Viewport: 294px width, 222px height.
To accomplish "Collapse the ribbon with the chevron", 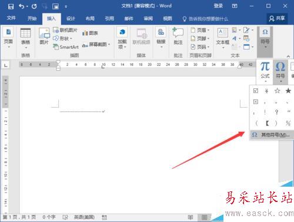I will (x=288, y=57).
